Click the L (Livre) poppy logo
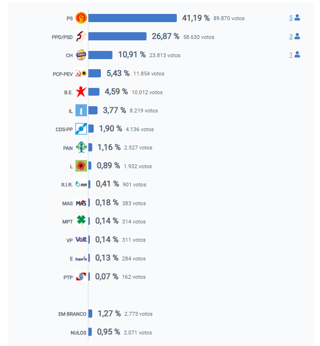320x346 pixels. pos(81,166)
